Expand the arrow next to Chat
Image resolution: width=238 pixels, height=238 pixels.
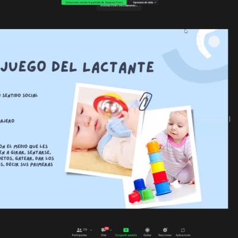pyautogui.click(x=111, y=230)
